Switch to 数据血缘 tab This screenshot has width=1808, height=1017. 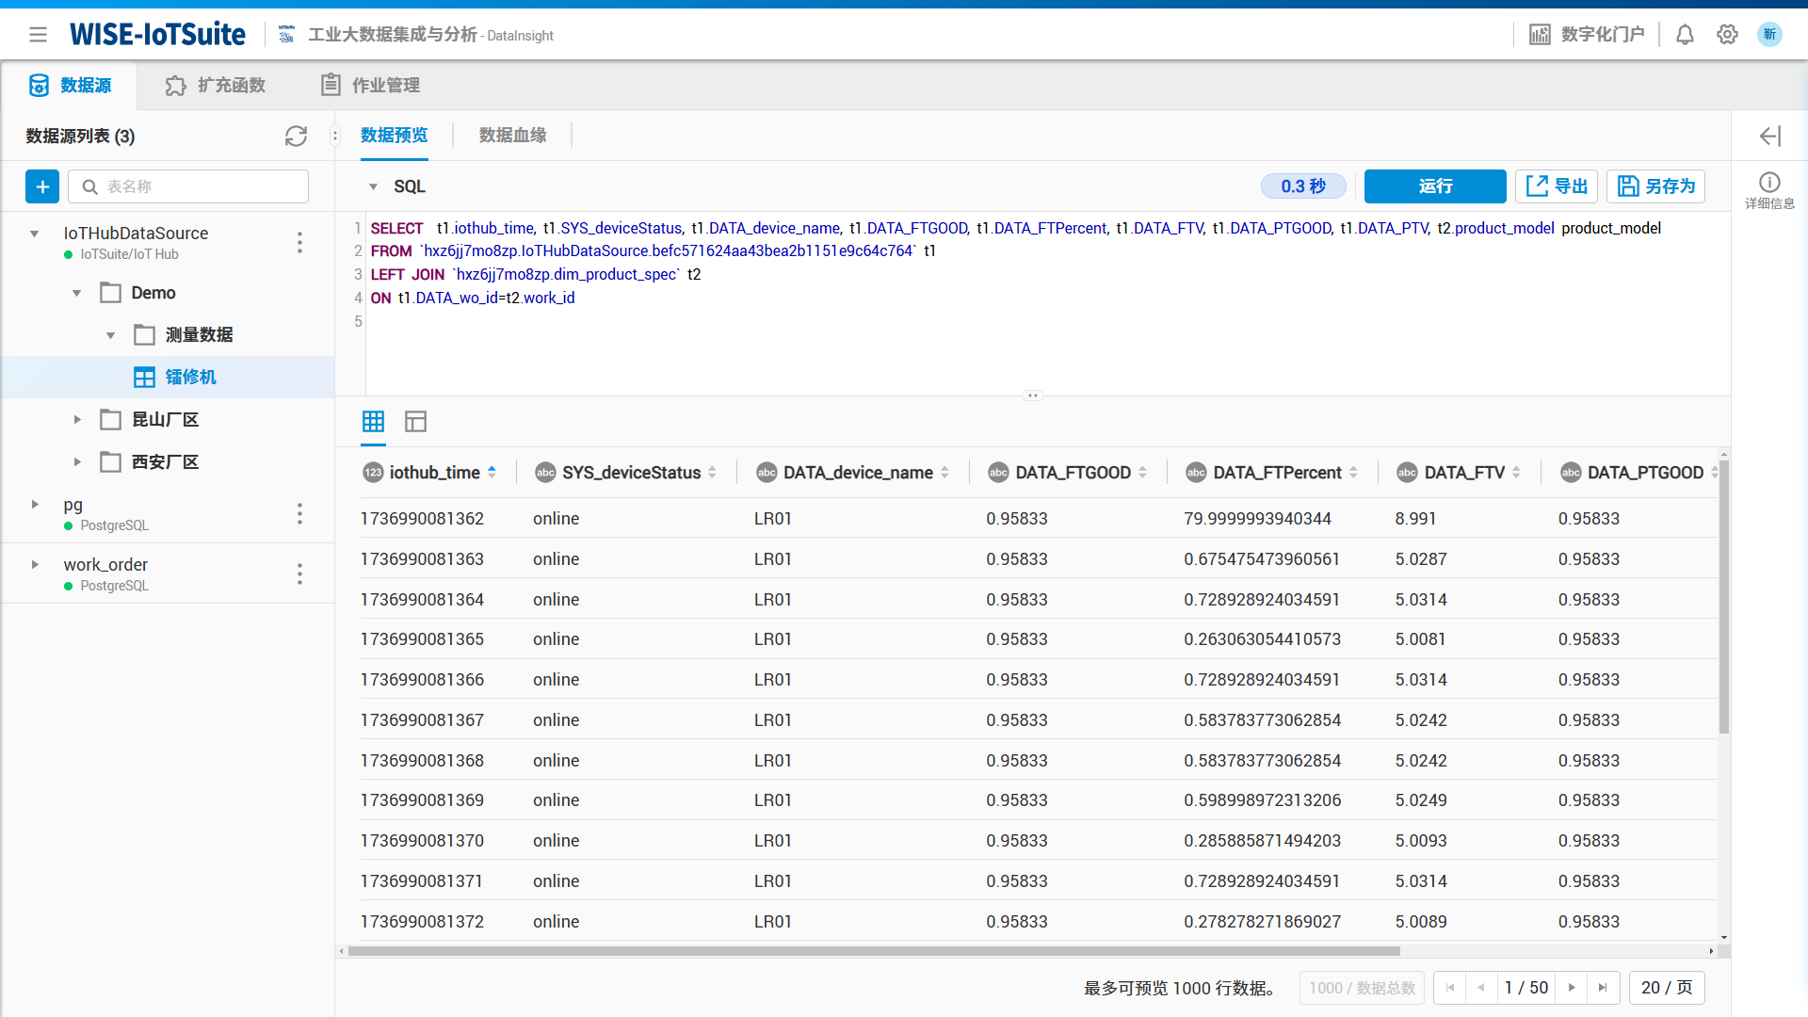click(512, 136)
